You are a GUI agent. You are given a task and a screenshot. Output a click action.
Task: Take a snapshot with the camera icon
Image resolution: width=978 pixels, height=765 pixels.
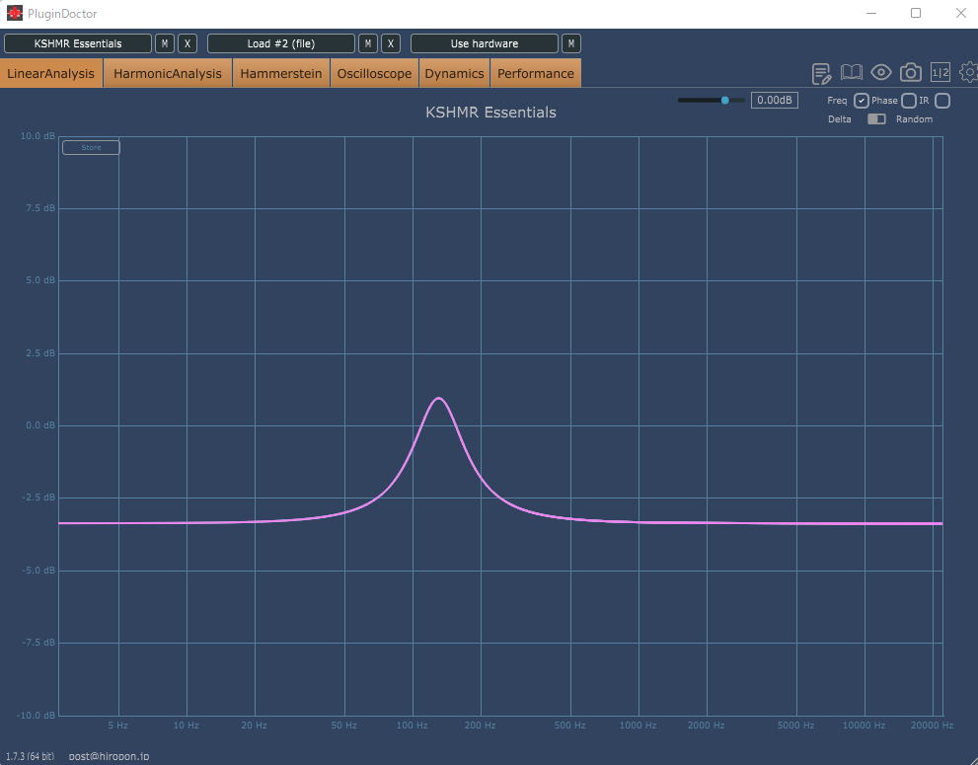pos(911,72)
